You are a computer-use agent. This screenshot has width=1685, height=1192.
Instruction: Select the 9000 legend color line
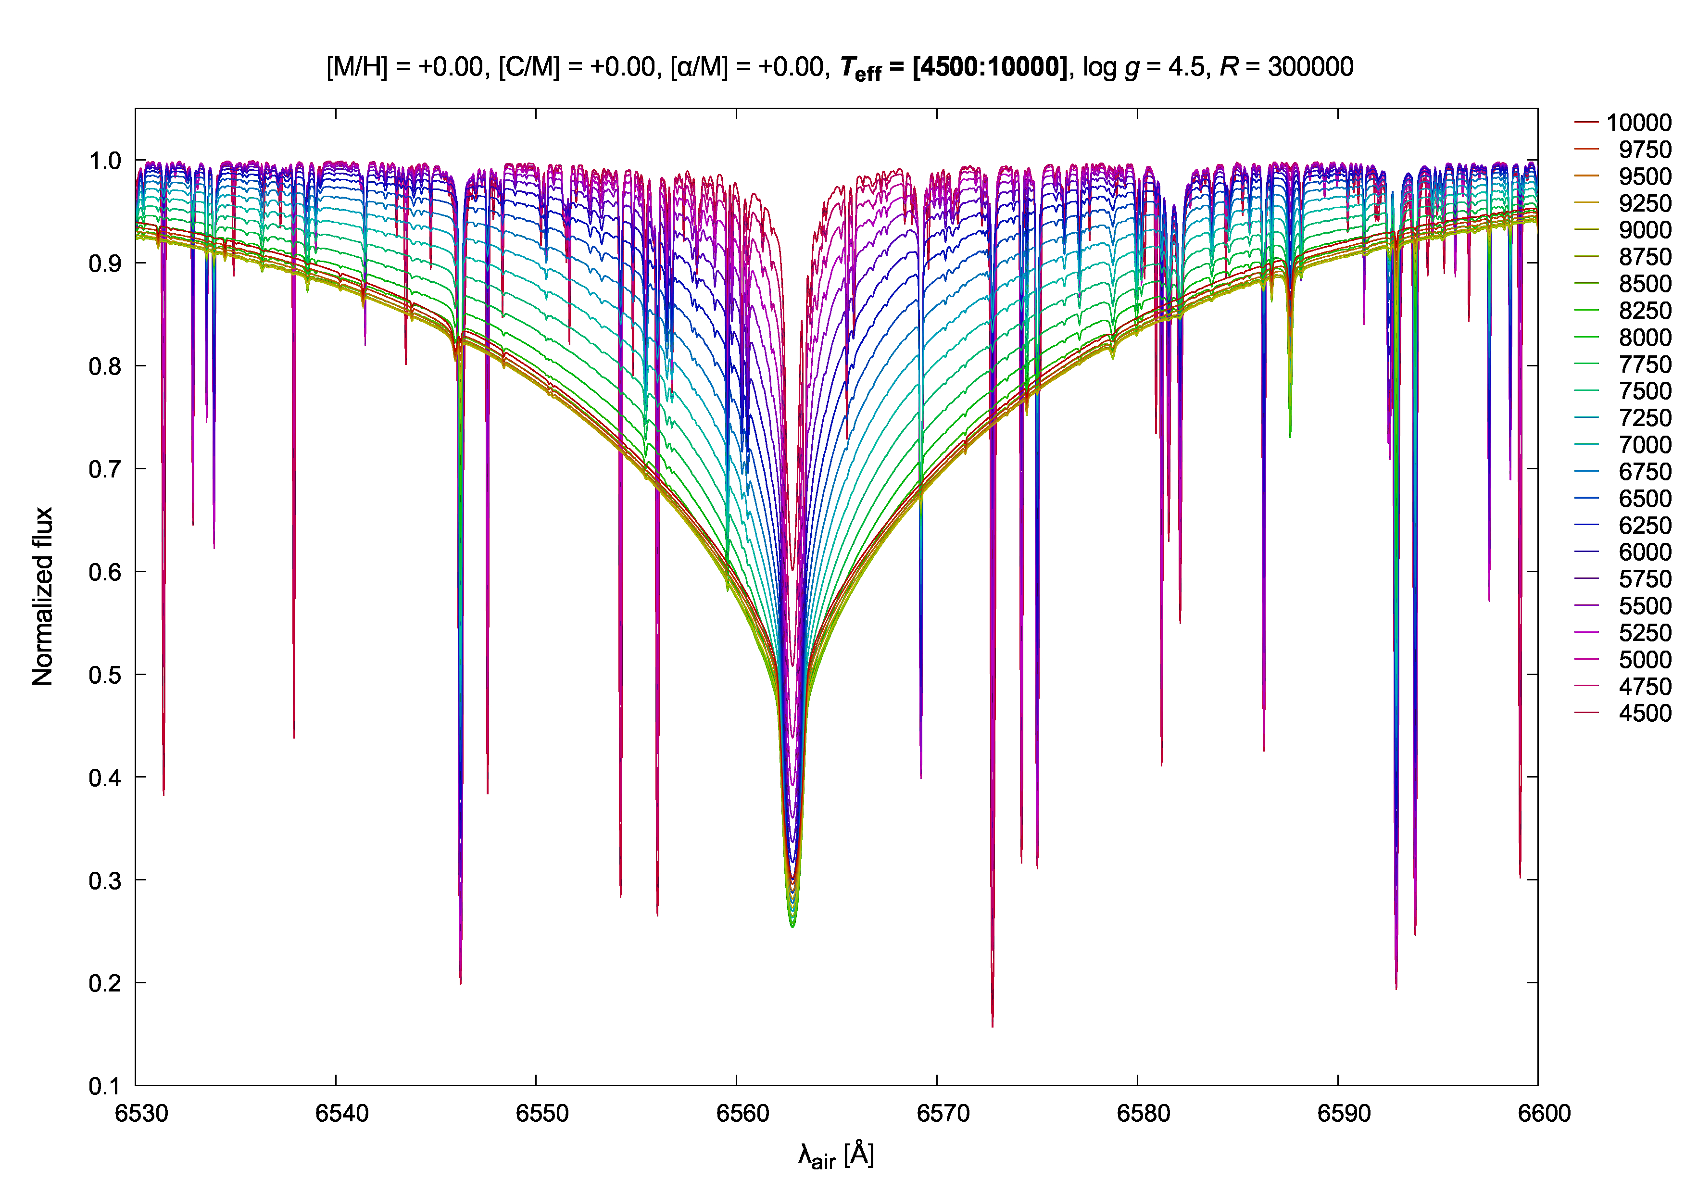1586,230
